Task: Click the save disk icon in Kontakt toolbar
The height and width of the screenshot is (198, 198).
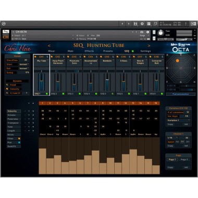Action: 135,24
